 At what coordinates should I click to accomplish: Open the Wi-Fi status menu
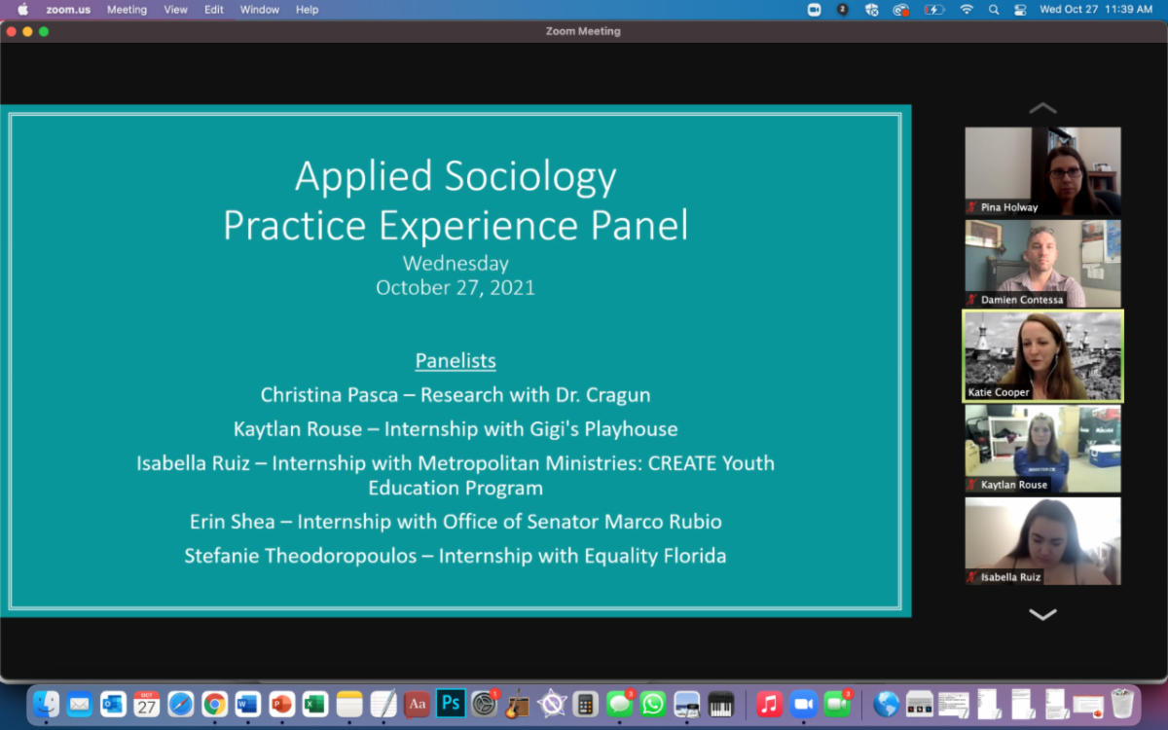(x=966, y=10)
